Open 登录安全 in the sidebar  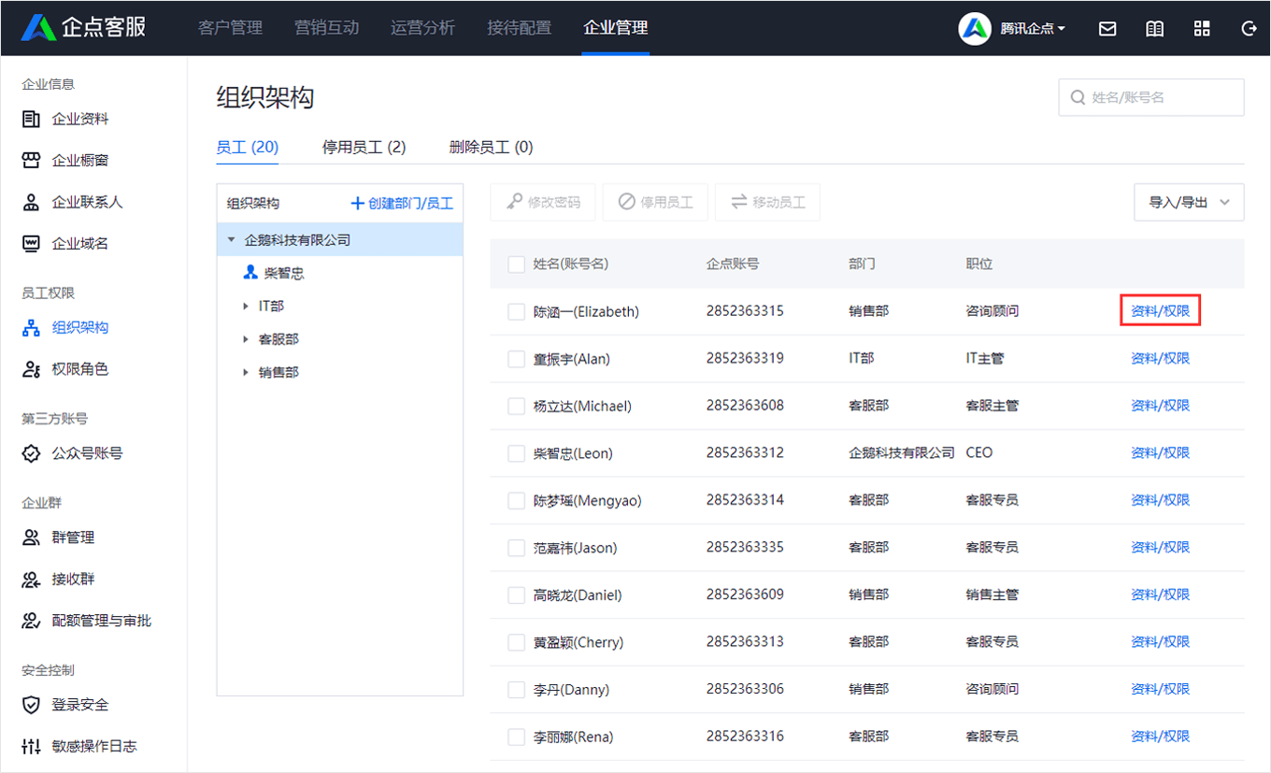coord(79,705)
